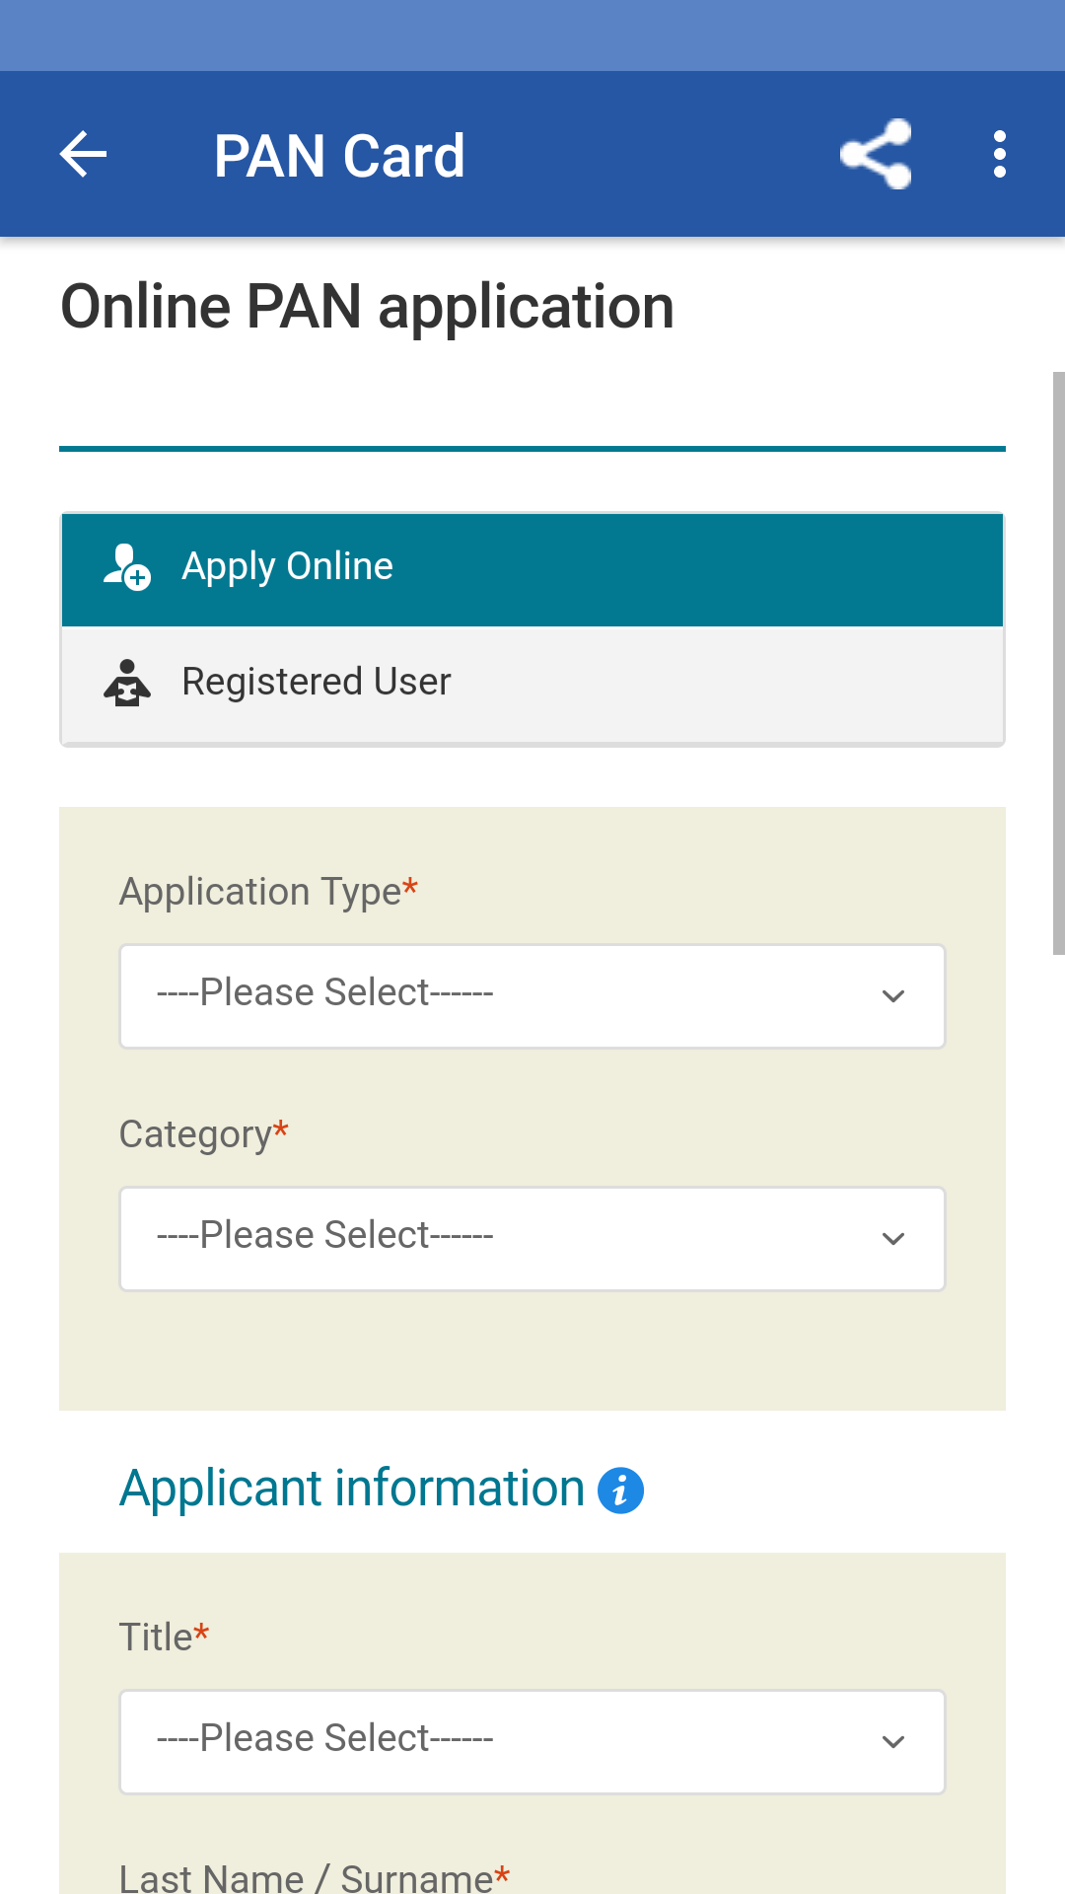The image size is (1065, 1894).
Task: Tap the share icon in header
Action: click(x=876, y=155)
